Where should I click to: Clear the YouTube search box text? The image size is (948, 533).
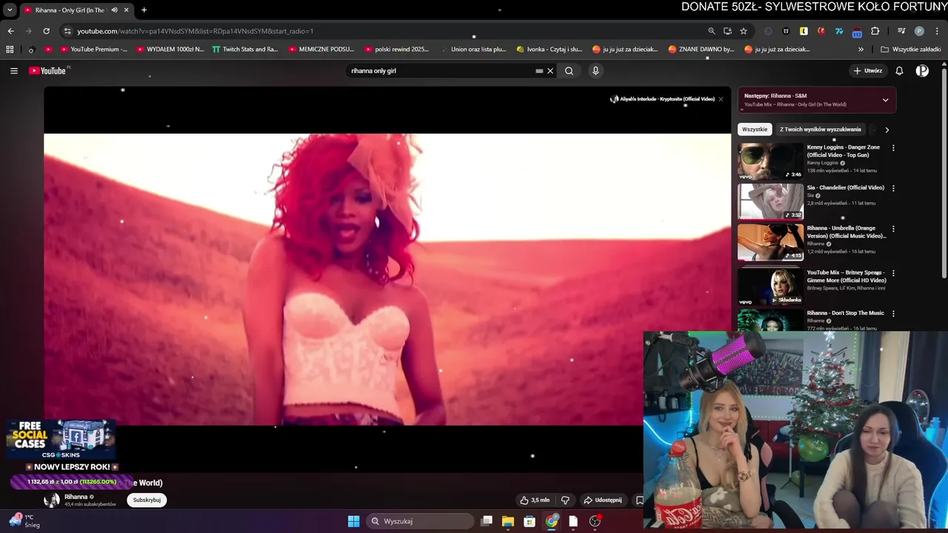point(550,71)
